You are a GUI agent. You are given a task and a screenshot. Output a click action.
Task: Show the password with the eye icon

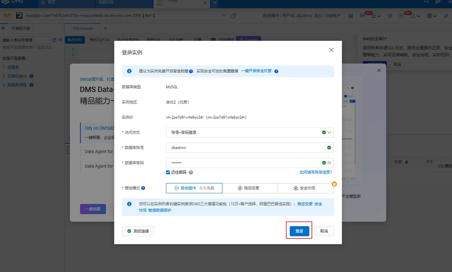pyautogui.click(x=329, y=163)
